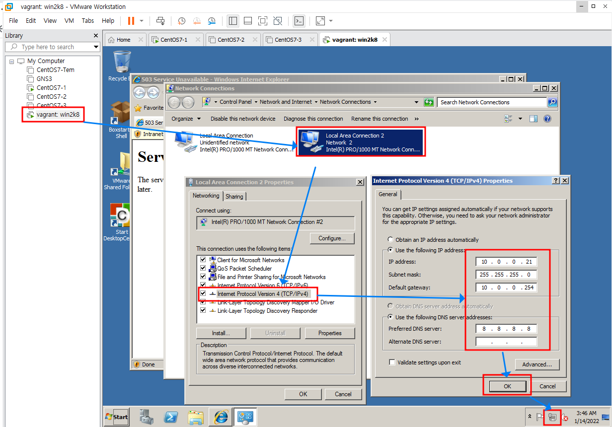Screen dimensions: 612x427
Task: Toggle preview pane icon in Network Connections
Action: [534, 119]
